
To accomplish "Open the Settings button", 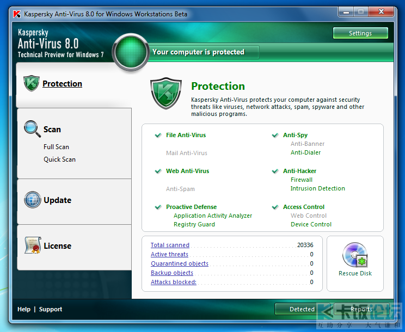I will pyautogui.click(x=360, y=33).
